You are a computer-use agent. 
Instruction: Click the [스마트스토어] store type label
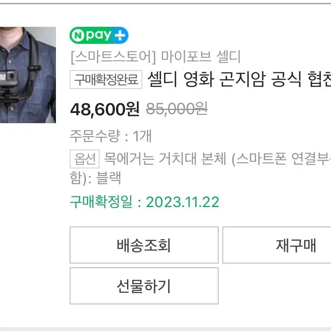tap(113, 57)
